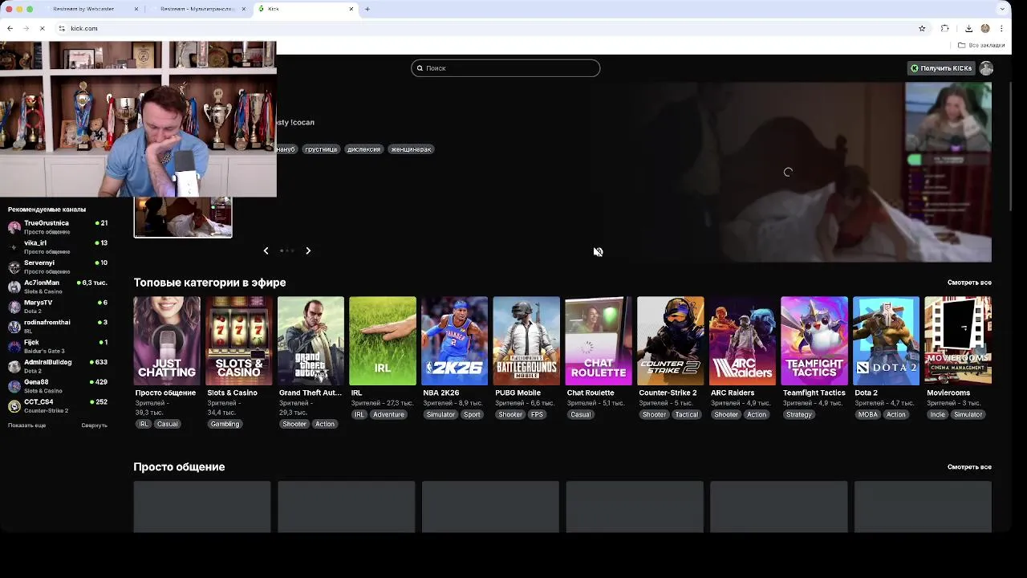Open the Ac7ionMan channel avatar
This screenshot has height=578, width=1027.
pos(14,287)
